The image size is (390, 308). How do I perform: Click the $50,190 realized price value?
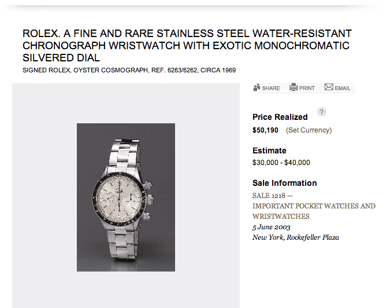pos(265,130)
